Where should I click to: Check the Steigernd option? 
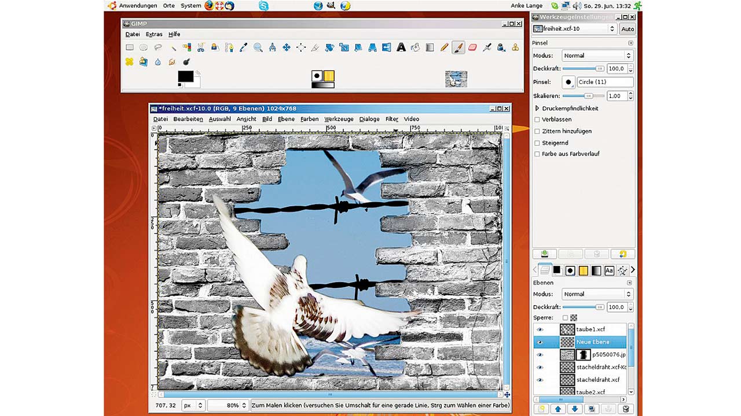pyautogui.click(x=537, y=143)
